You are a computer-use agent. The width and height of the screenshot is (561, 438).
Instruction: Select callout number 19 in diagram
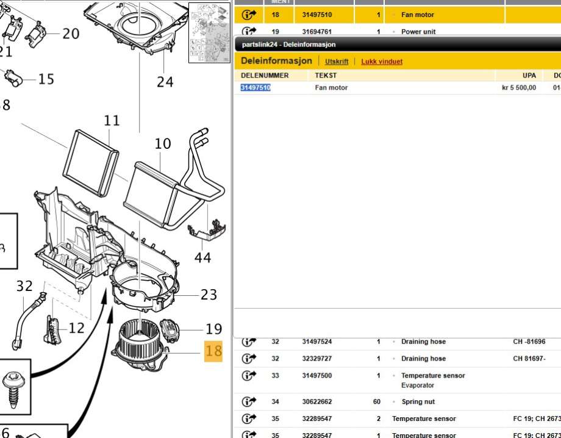point(213,329)
